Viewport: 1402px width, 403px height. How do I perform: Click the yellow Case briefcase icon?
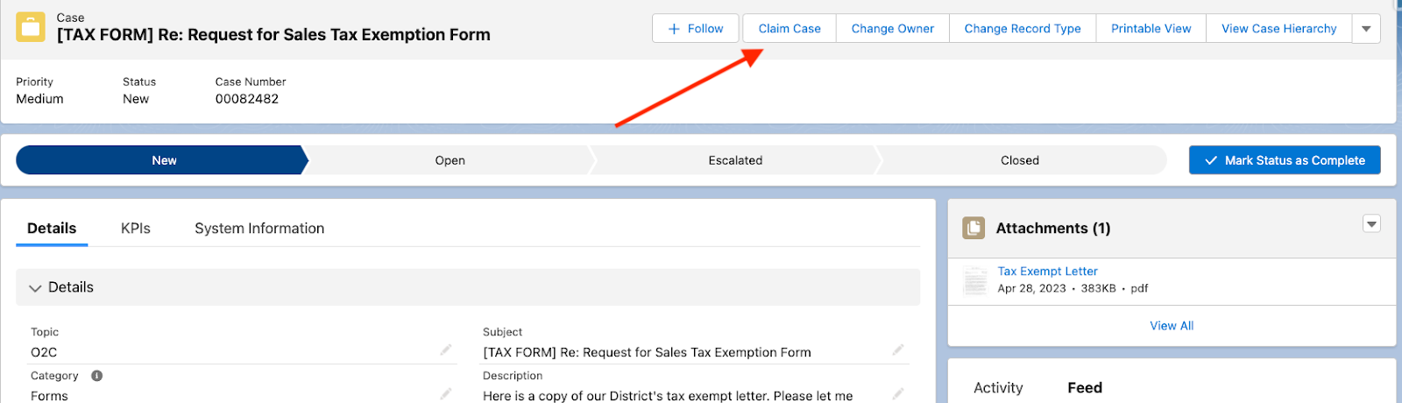coord(31,27)
